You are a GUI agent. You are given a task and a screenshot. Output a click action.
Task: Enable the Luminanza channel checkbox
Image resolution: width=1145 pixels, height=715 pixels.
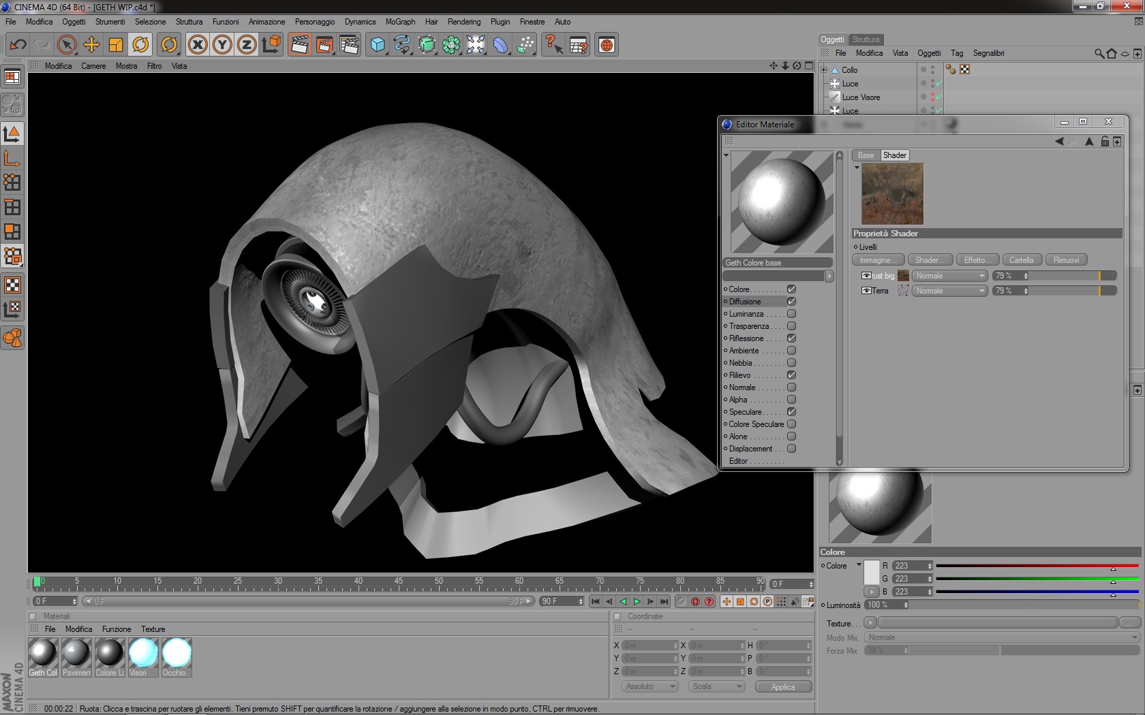[791, 314]
